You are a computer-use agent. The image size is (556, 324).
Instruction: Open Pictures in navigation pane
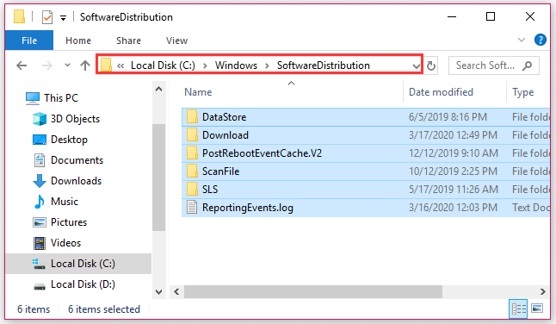[59, 222]
